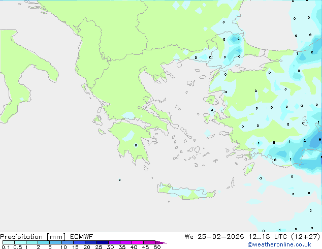
Task: Click the 'Precipitation [mm]' title text
Action: (33, 237)
